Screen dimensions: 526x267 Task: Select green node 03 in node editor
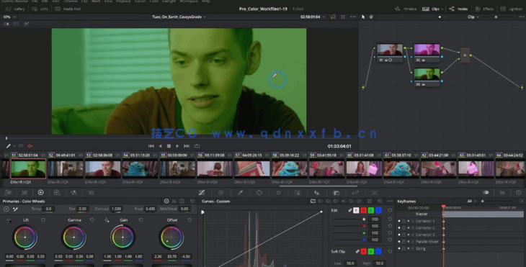[427, 77]
